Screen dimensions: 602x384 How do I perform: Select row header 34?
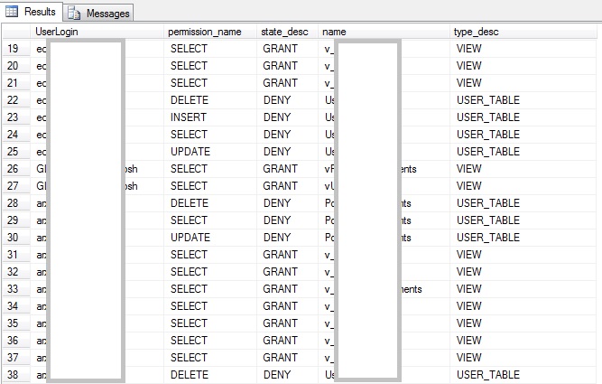pos(16,306)
